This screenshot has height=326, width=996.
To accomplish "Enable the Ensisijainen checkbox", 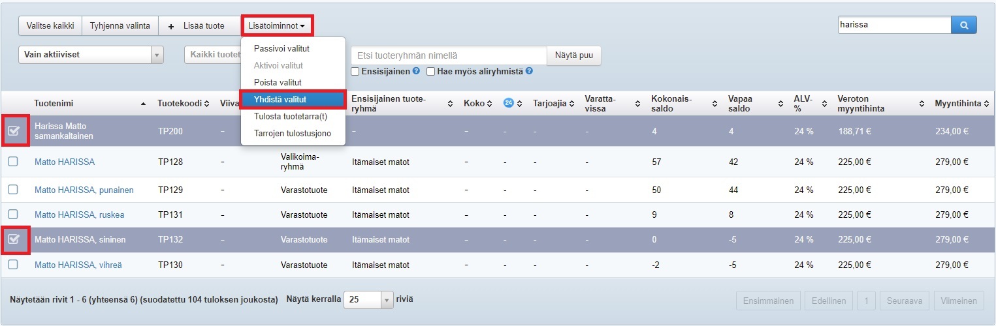I will [x=355, y=71].
